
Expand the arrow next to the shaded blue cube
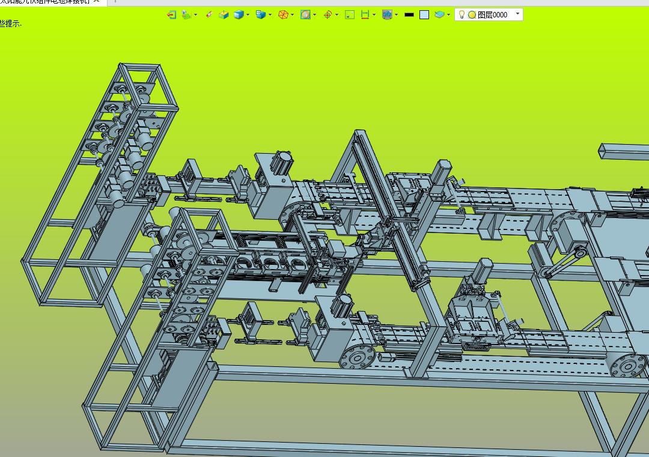[x=248, y=15]
